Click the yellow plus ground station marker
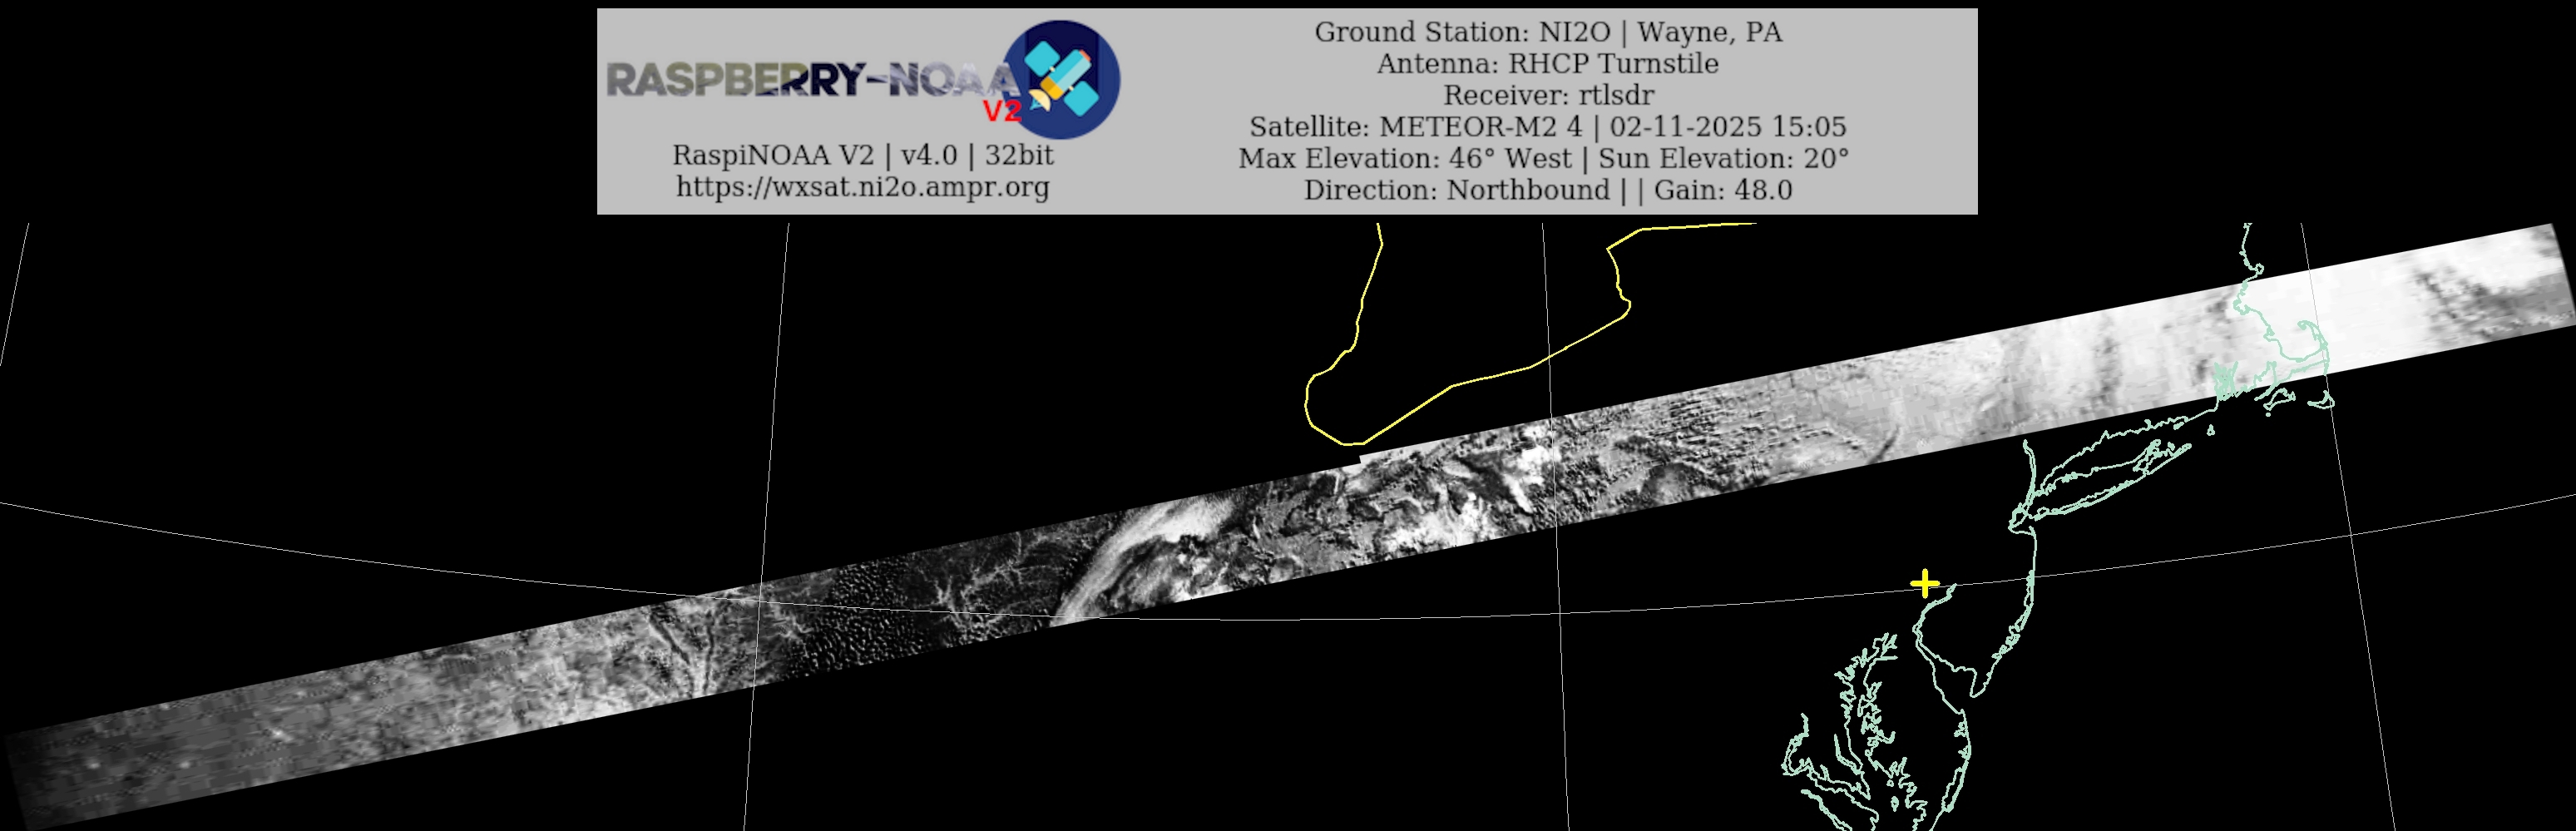The height and width of the screenshot is (831, 2576). 1924,583
